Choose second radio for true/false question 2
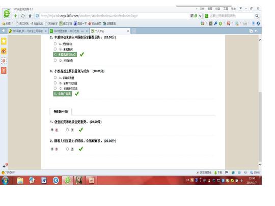 (x=67, y=149)
